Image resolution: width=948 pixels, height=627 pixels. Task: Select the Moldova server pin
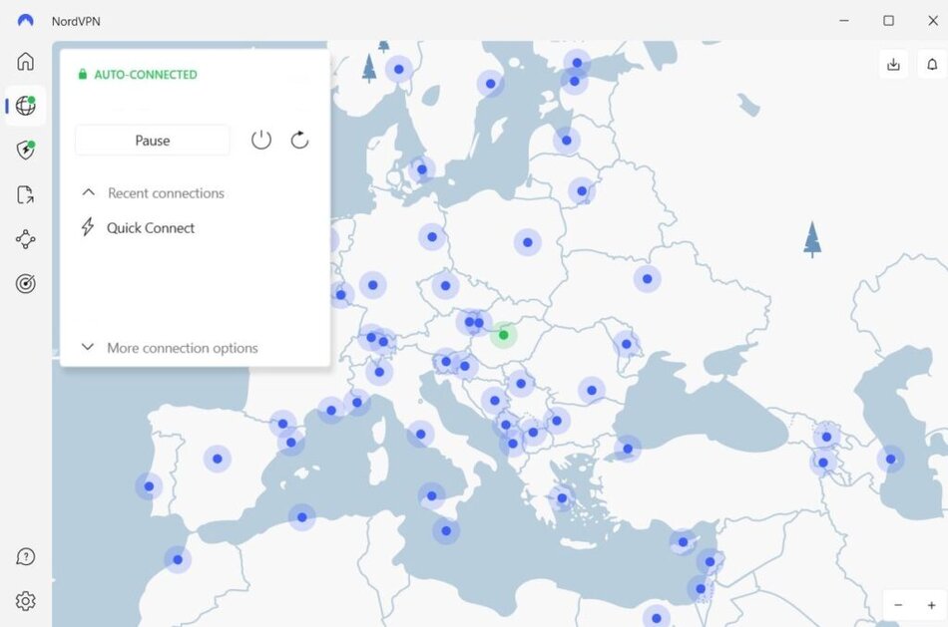[626, 344]
